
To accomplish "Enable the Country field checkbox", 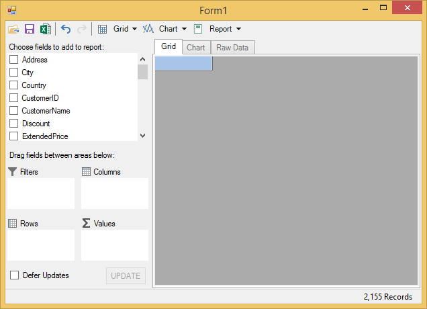I will [x=13, y=85].
